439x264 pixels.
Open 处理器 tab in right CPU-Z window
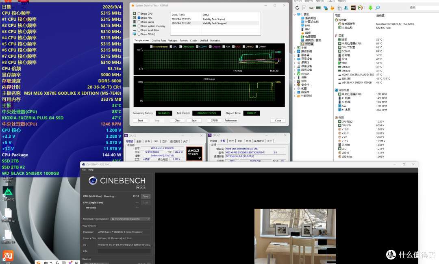(213, 141)
